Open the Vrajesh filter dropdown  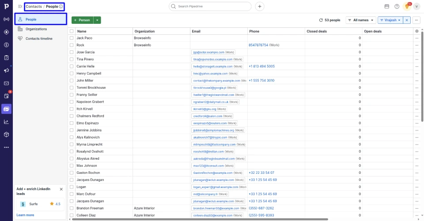390,20
